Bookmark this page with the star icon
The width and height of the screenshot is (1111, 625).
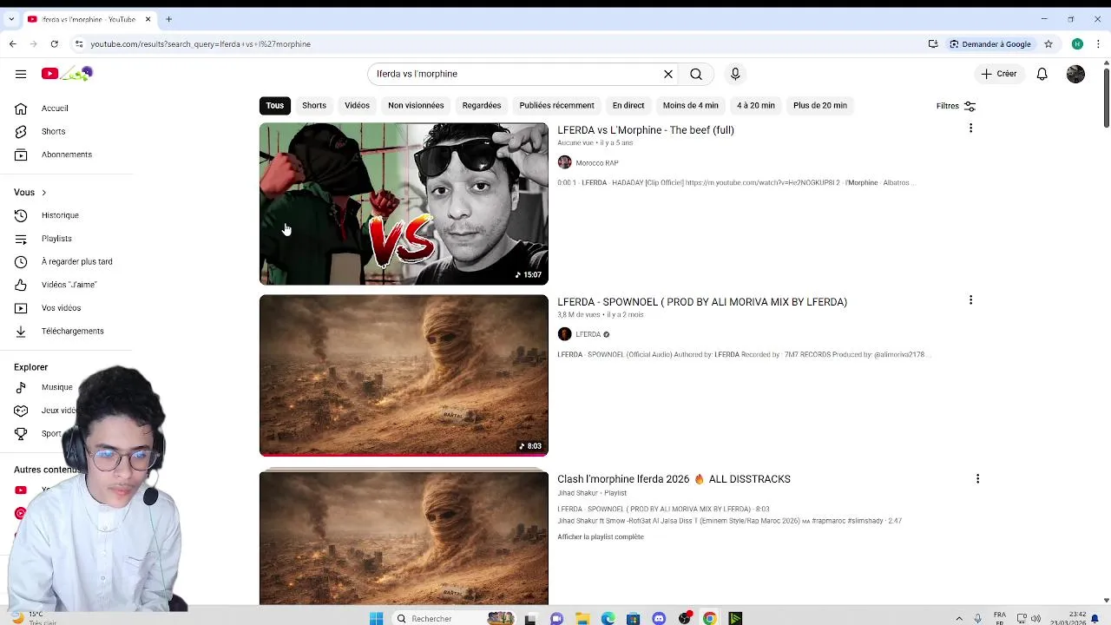(x=1049, y=44)
